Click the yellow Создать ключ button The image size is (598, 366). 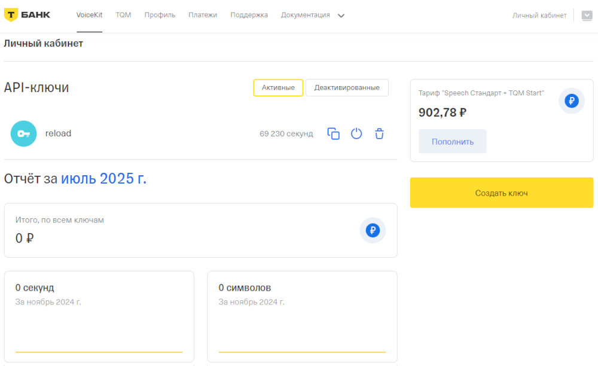(501, 193)
